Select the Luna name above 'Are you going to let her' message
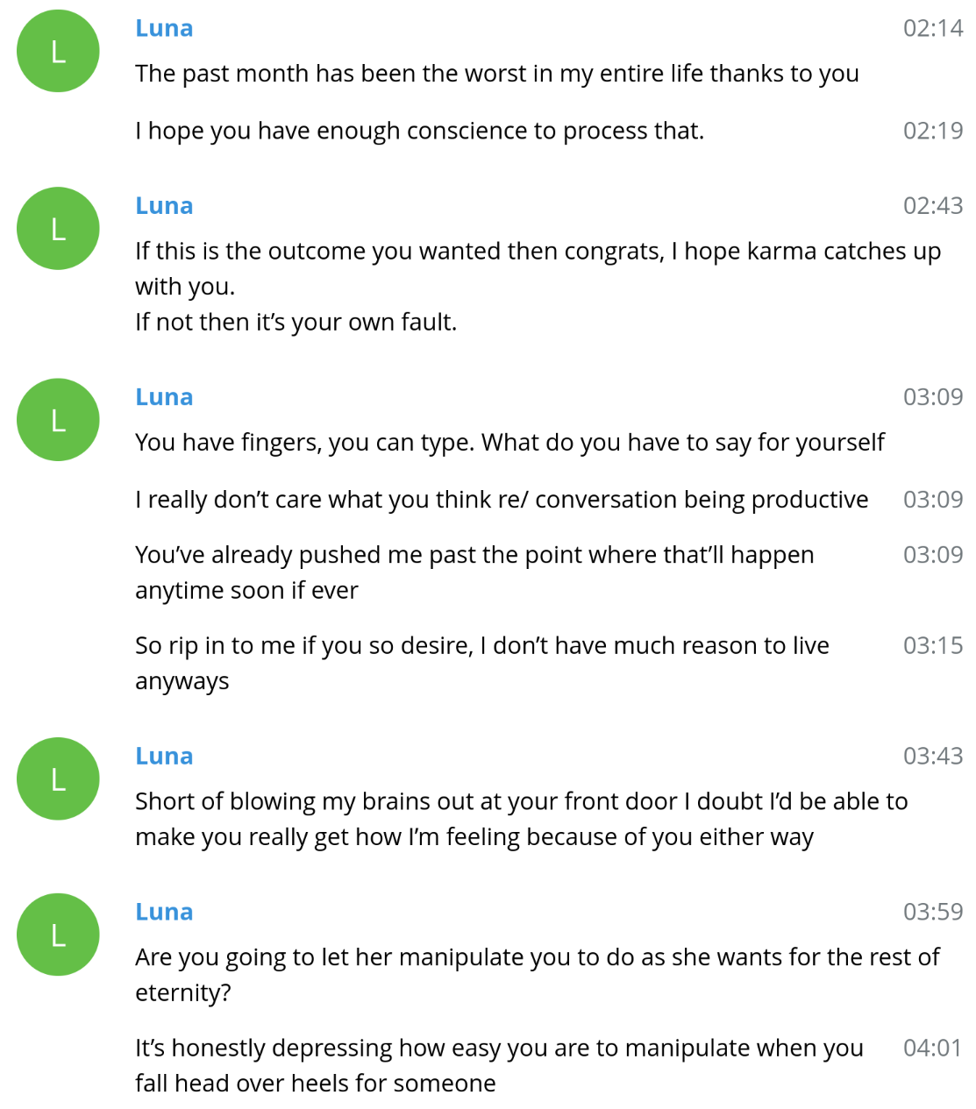The height and width of the screenshot is (1109, 976). point(164,912)
